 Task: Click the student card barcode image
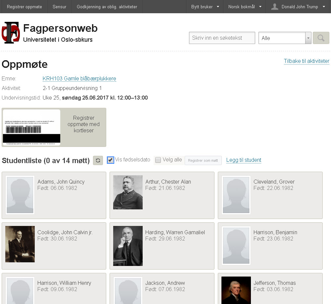(32, 127)
